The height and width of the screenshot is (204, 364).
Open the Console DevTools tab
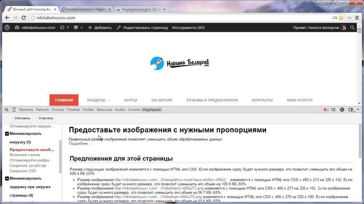(134, 109)
